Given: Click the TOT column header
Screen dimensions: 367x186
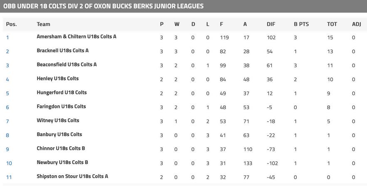Looking at the screenshot, I should (x=332, y=24).
